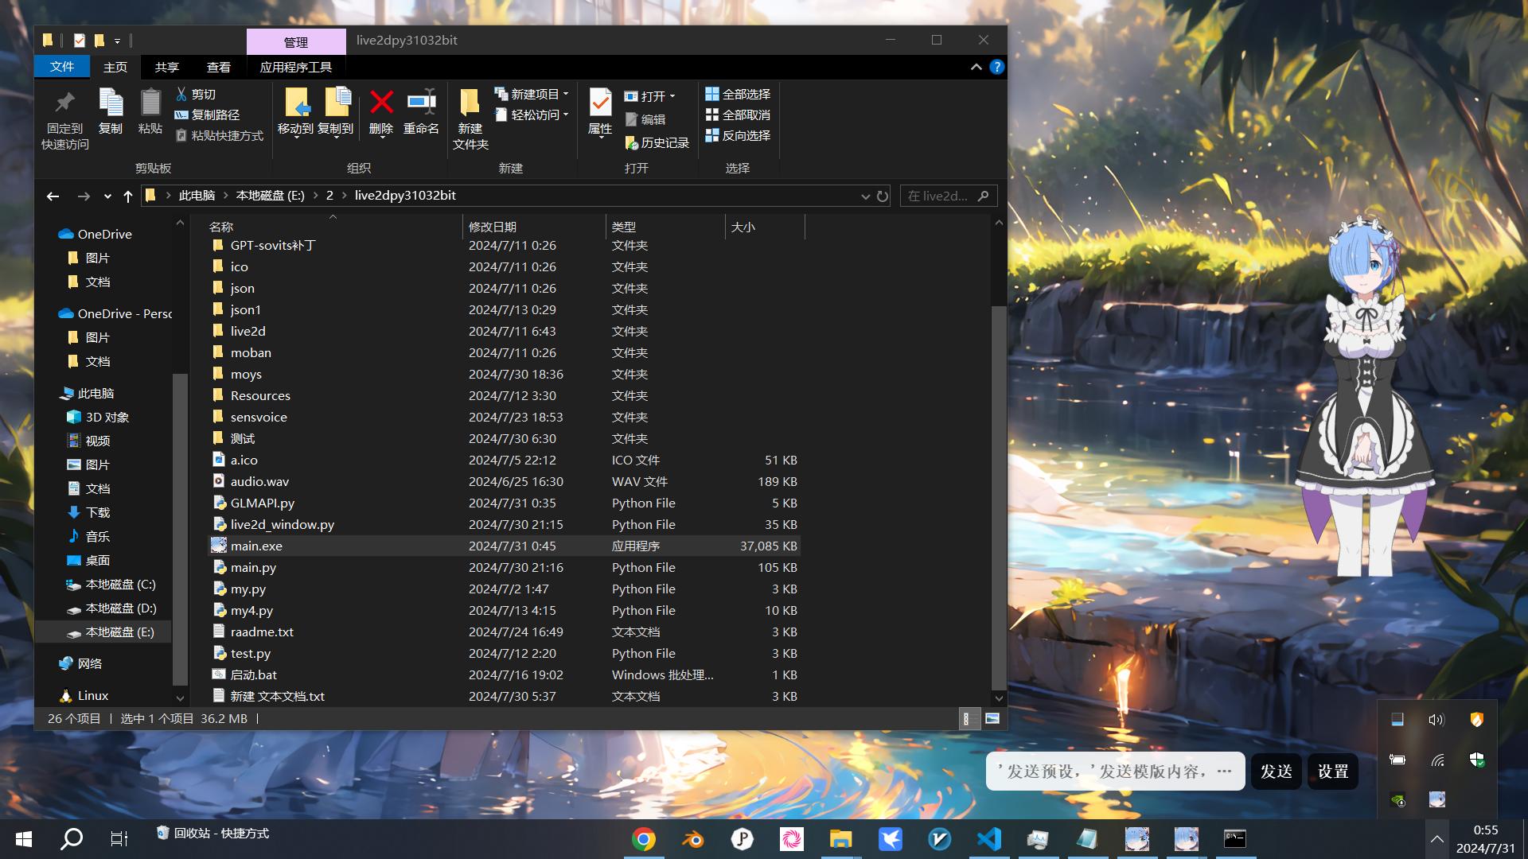Click the Paste (粘贴) ribbon icon
The height and width of the screenshot is (859, 1528).
tap(150, 103)
